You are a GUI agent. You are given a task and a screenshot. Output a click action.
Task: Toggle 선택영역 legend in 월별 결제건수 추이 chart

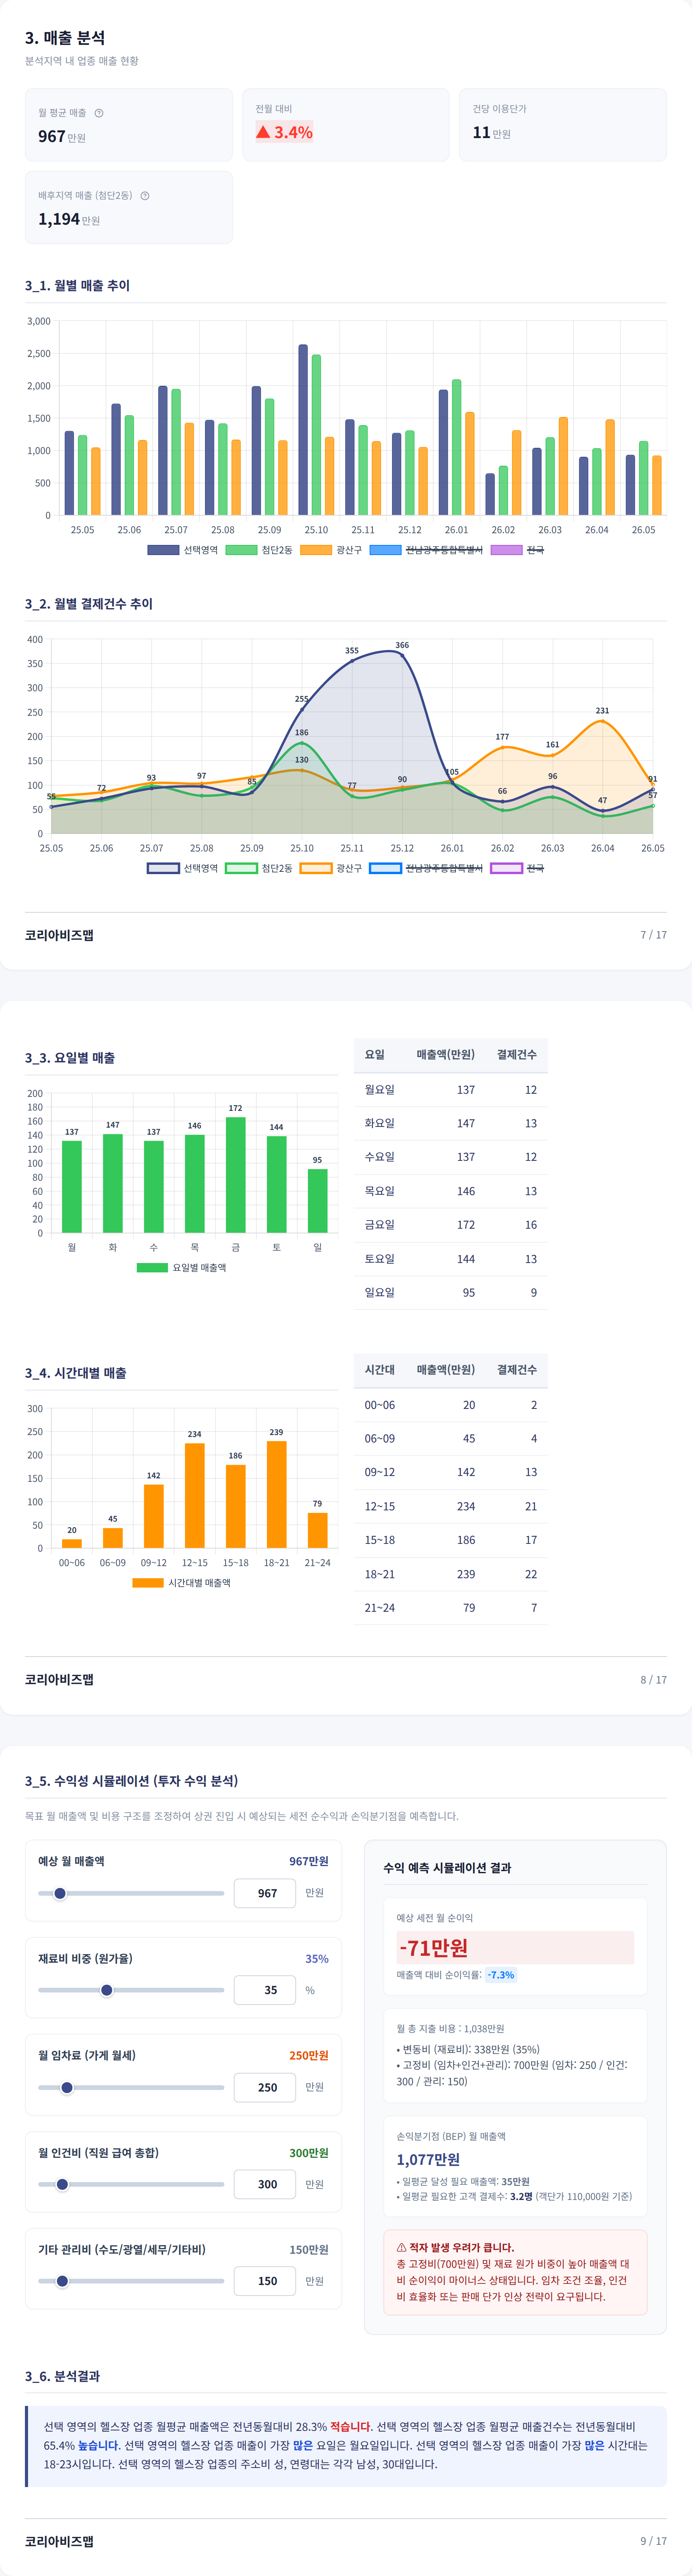click(183, 868)
